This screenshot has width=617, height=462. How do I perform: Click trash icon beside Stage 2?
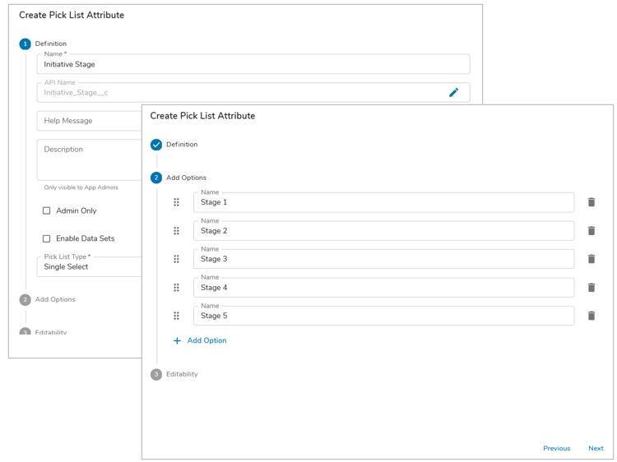pyautogui.click(x=591, y=231)
